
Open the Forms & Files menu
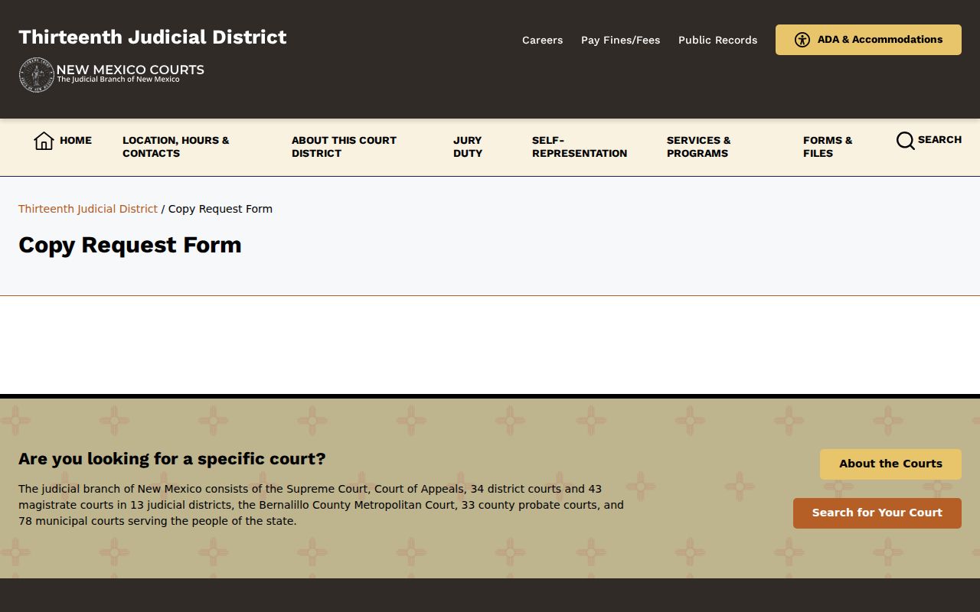click(x=828, y=147)
